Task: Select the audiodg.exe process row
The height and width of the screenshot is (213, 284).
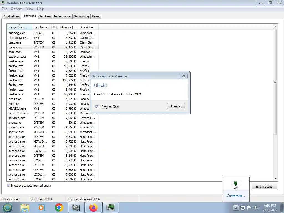Action: [x=53, y=33]
